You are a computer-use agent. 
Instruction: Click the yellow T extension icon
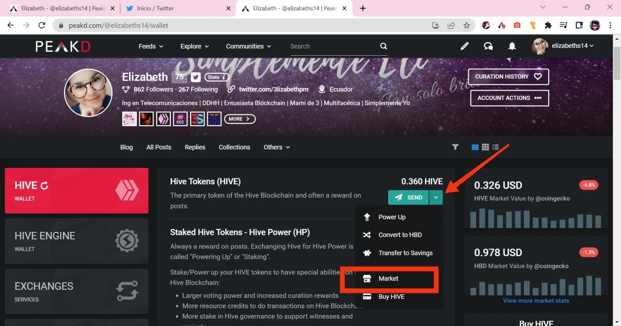pyautogui.click(x=533, y=25)
